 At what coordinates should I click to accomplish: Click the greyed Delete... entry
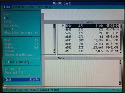(21, 47)
